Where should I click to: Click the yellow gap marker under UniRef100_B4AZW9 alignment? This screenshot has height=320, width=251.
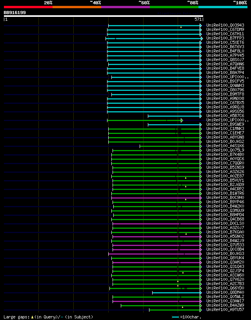pyautogui.click(x=182, y=307)
